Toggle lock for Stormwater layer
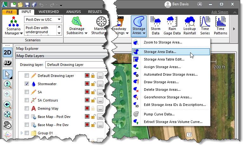This screenshot has width=245, height=146. tap(93, 84)
